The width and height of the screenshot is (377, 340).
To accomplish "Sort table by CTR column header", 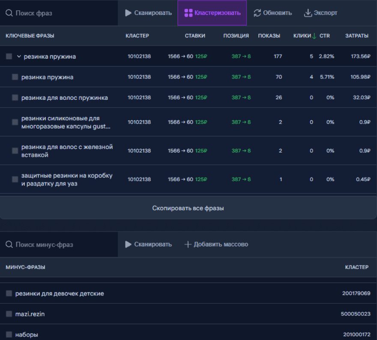I will pyautogui.click(x=324, y=36).
